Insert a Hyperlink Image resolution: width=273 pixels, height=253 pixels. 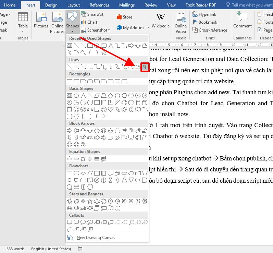[204, 14]
